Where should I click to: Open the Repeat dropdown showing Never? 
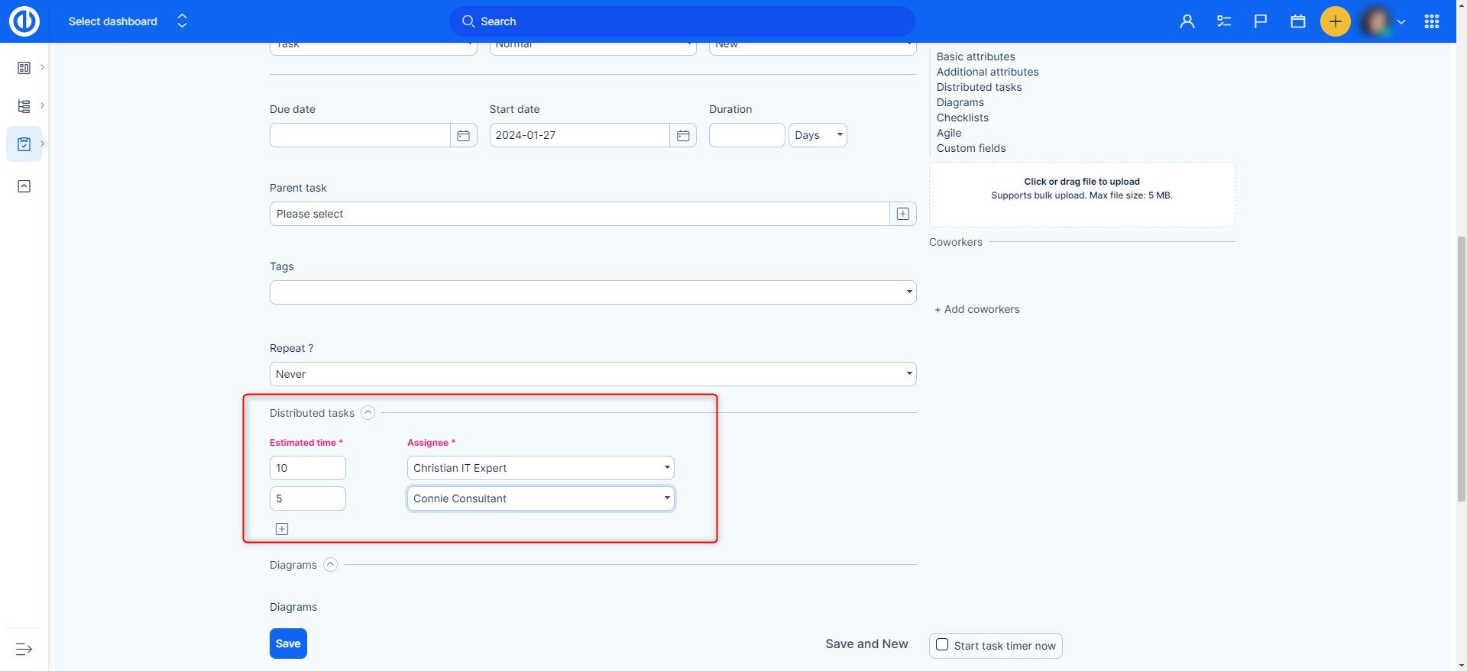(x=592, y=374)
